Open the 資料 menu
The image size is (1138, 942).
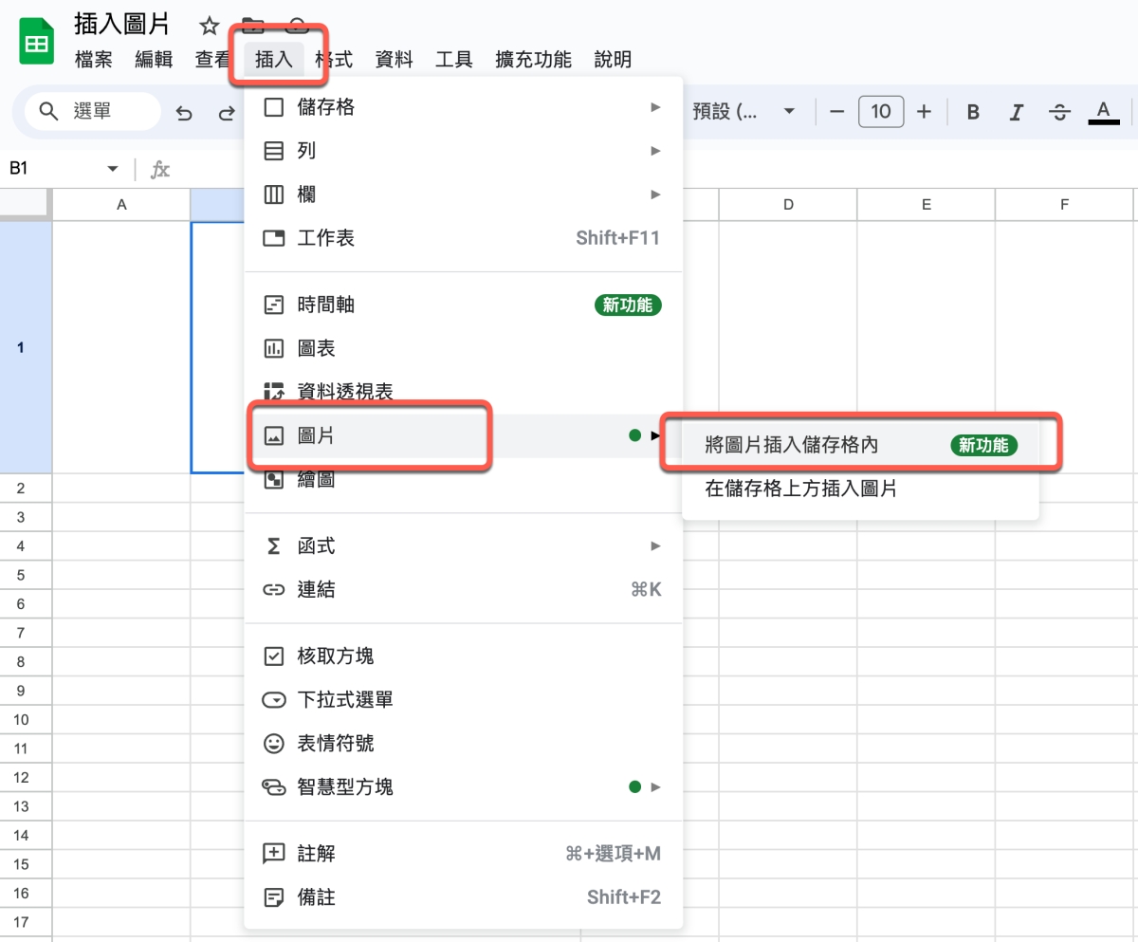(395, 60)
